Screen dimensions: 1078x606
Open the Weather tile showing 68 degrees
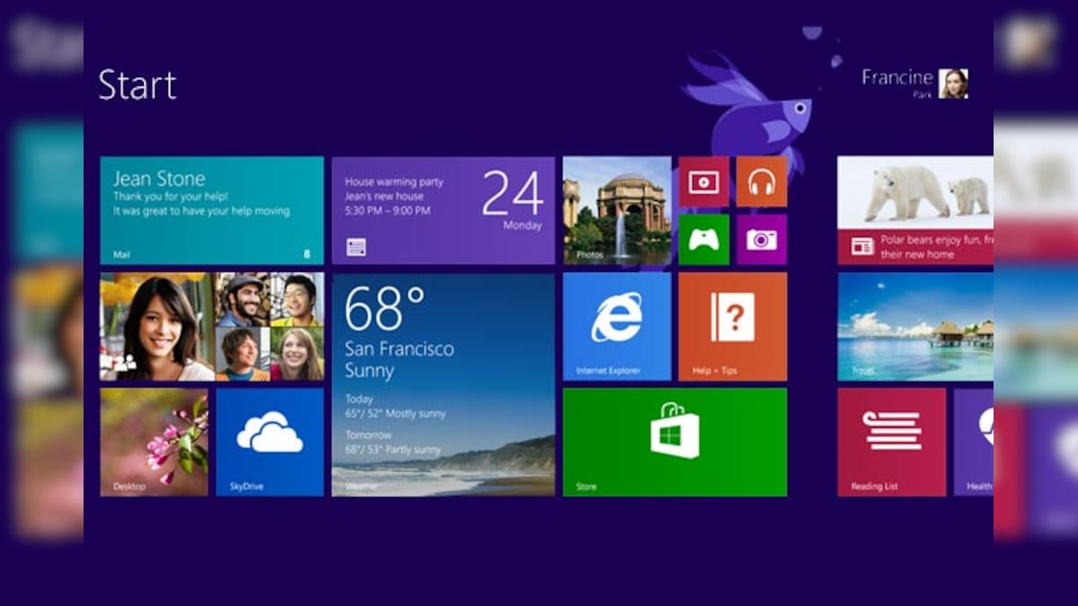(x=443, y=386)
